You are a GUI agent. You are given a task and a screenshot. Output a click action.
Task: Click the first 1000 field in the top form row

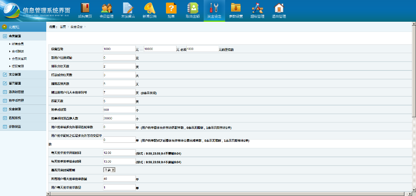point(119,49)
